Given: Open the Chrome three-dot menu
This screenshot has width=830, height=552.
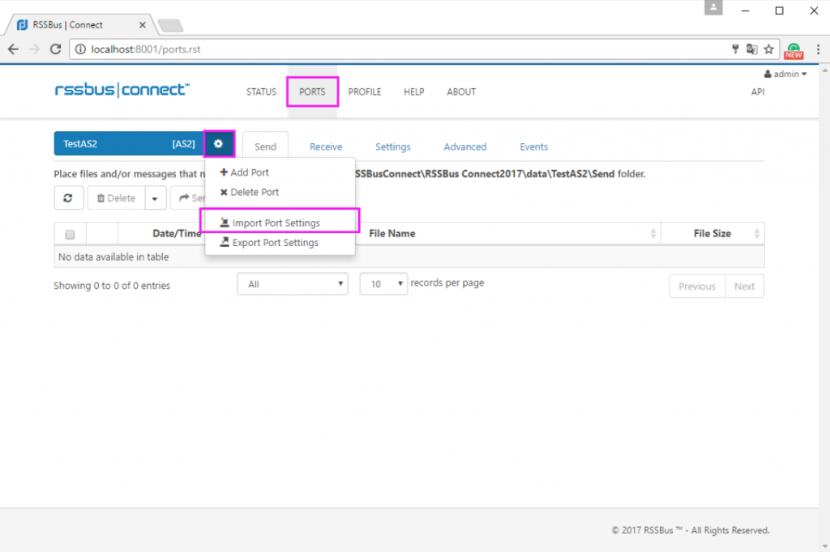Looking at the screenshot, I should click(x=818, y=49).
